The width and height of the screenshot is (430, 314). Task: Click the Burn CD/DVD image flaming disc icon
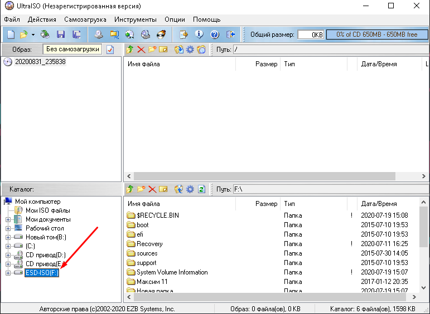pos(161,35)
